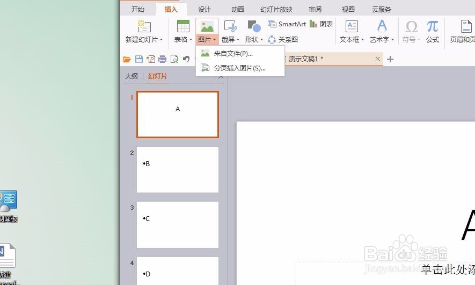
Task: Click the undo arrow icon
Action: (x=186, y=59)
